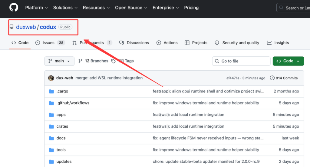Click the folder icon of .github/workflows
Image resolution: width=310 pixels, height=167 pixels.
pos(51,103)
